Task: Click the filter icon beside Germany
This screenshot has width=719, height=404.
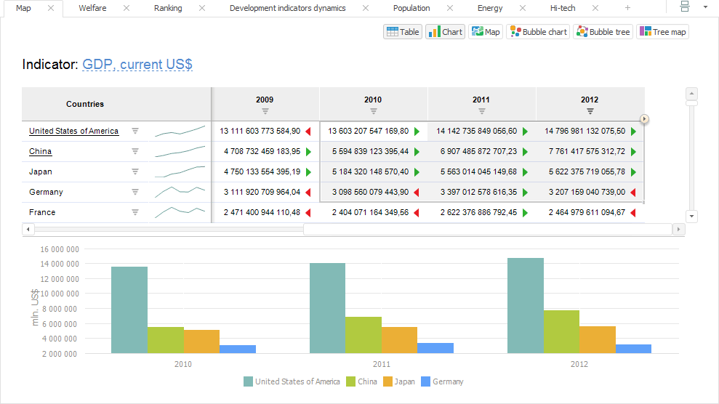Action: 134,192
